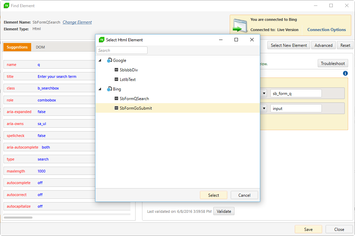Open Connection Options link
355x236 pixels.
pyautogui.click(x=327, y=30)
